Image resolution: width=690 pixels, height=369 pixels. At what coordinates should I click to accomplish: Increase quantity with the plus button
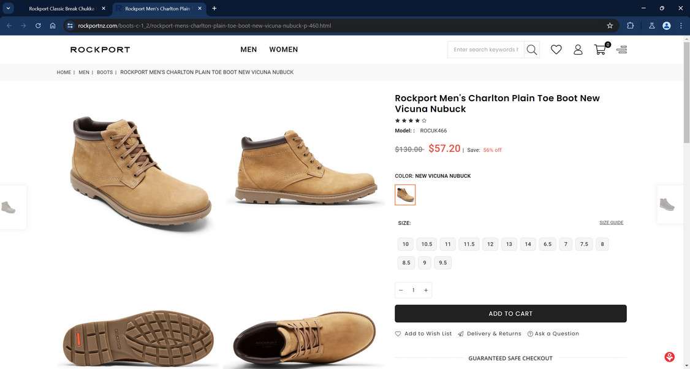click(x=426, y=290)
